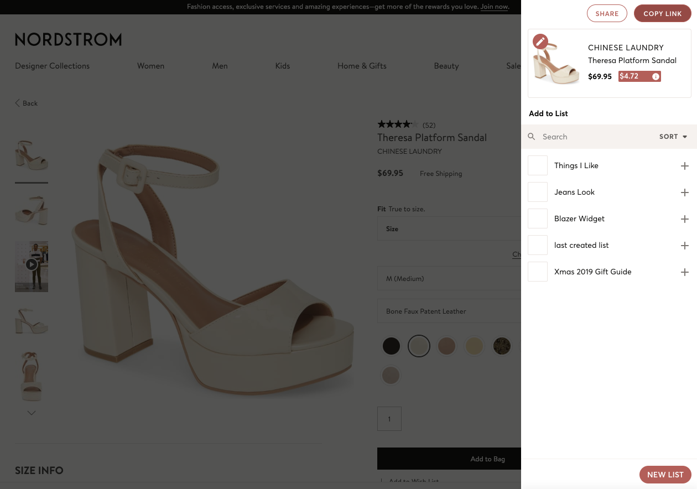Click the list Search field
Screen dimensions: 697x489
click(x=592, y=137)
